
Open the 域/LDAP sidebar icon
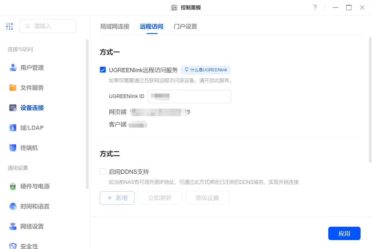tap(13, 128)
